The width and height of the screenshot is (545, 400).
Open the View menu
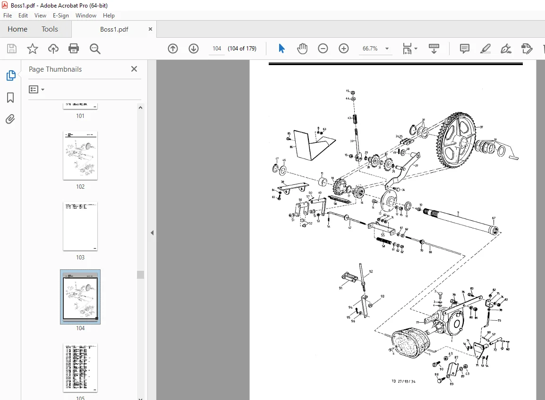(40, 16)
